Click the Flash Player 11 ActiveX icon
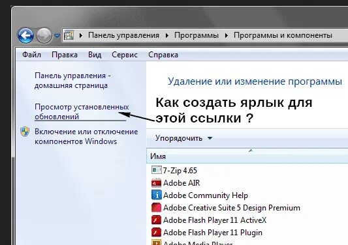Screen dimensions: 348x245 coord(156,220)
